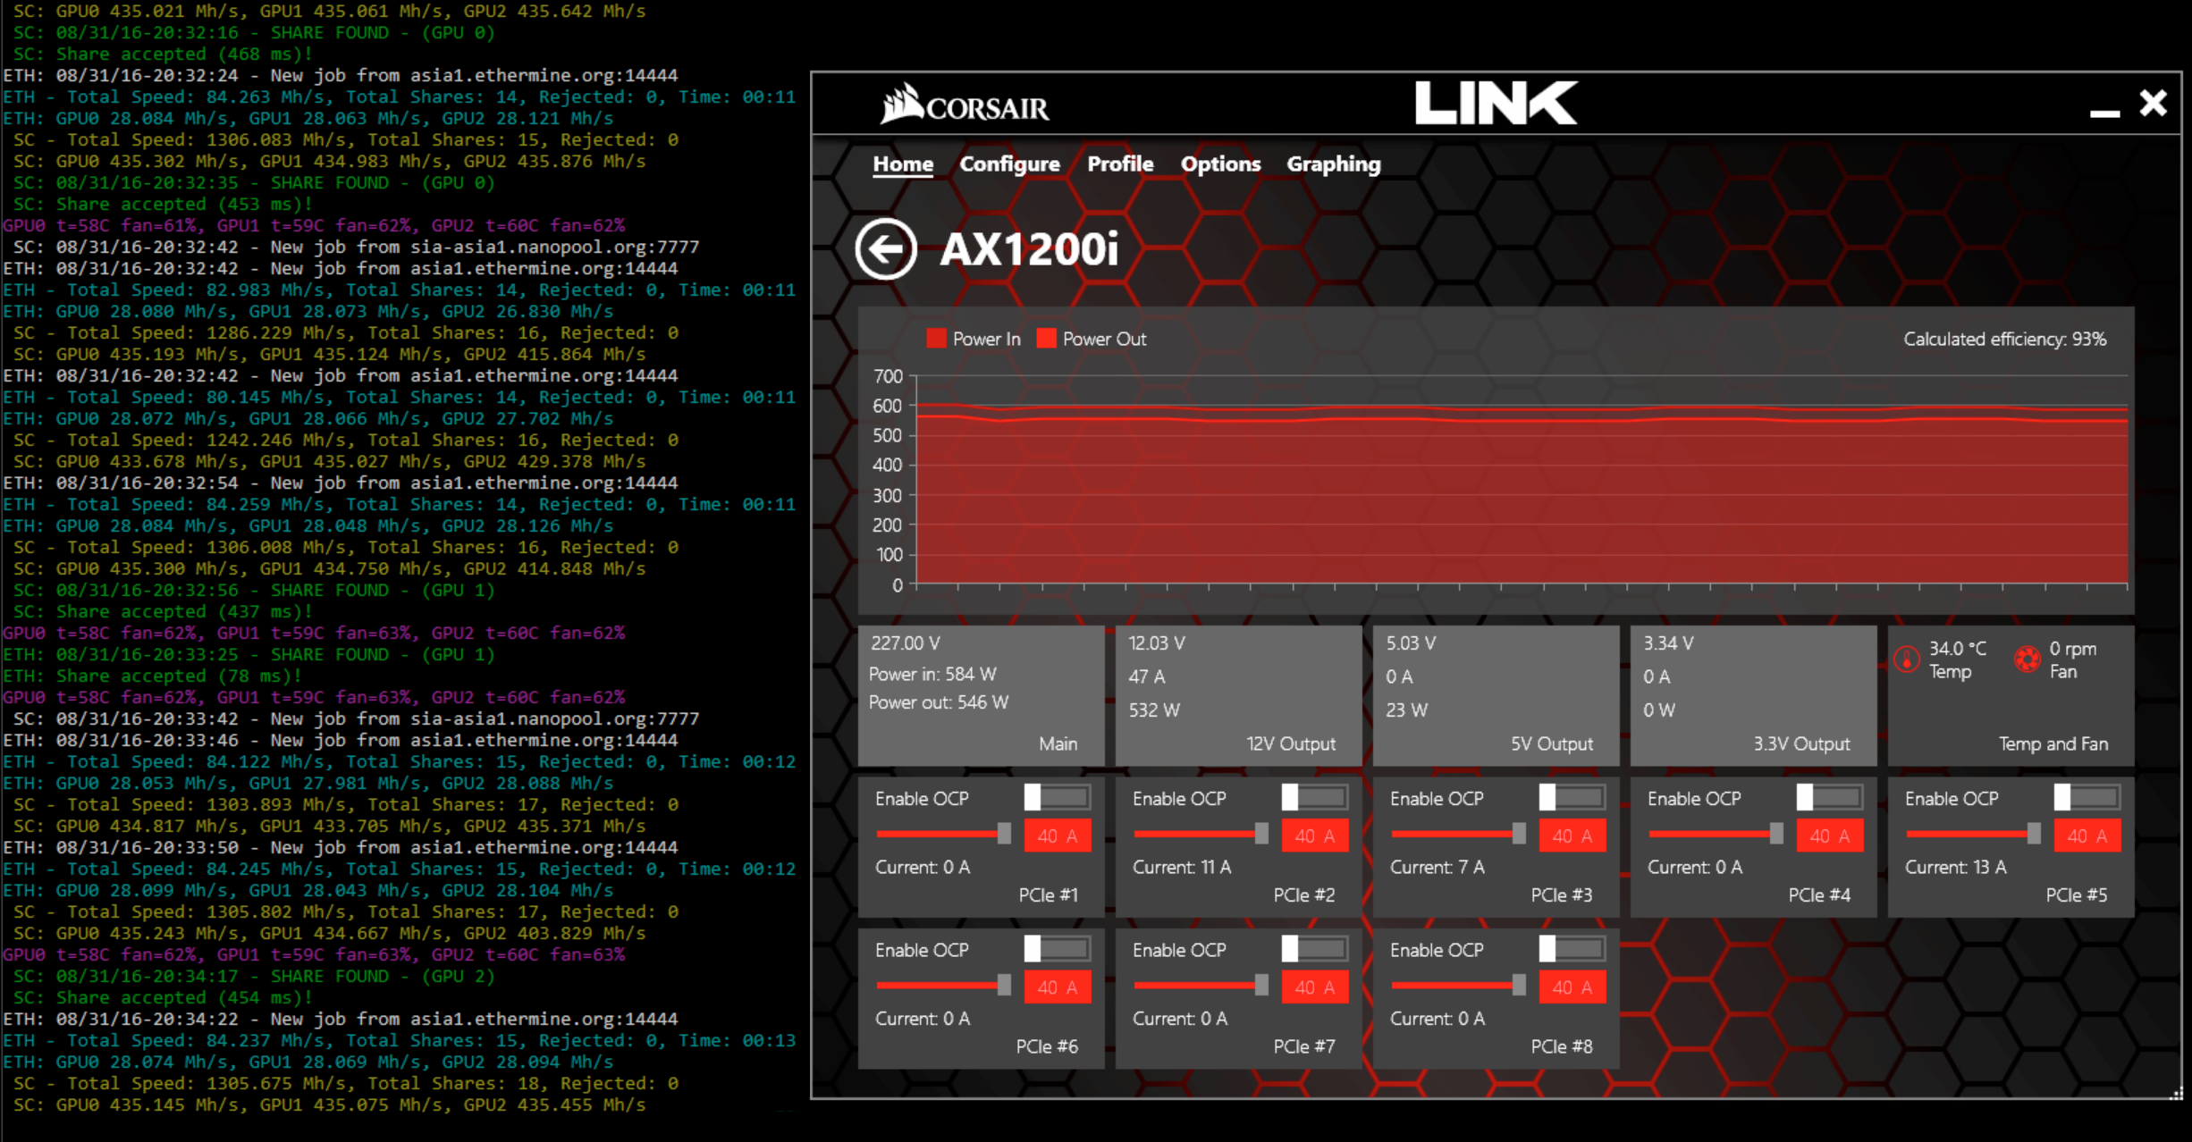Click the Power Out legend red square

click(1046, 339)
